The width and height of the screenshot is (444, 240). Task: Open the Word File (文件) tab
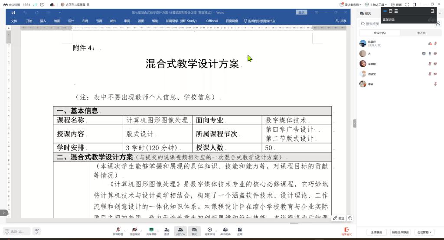pos(14,21)
